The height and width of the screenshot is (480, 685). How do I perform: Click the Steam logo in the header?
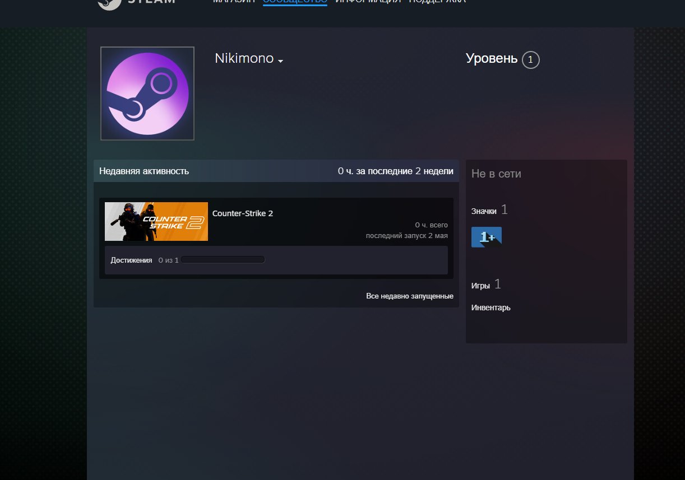click(136, 2)
